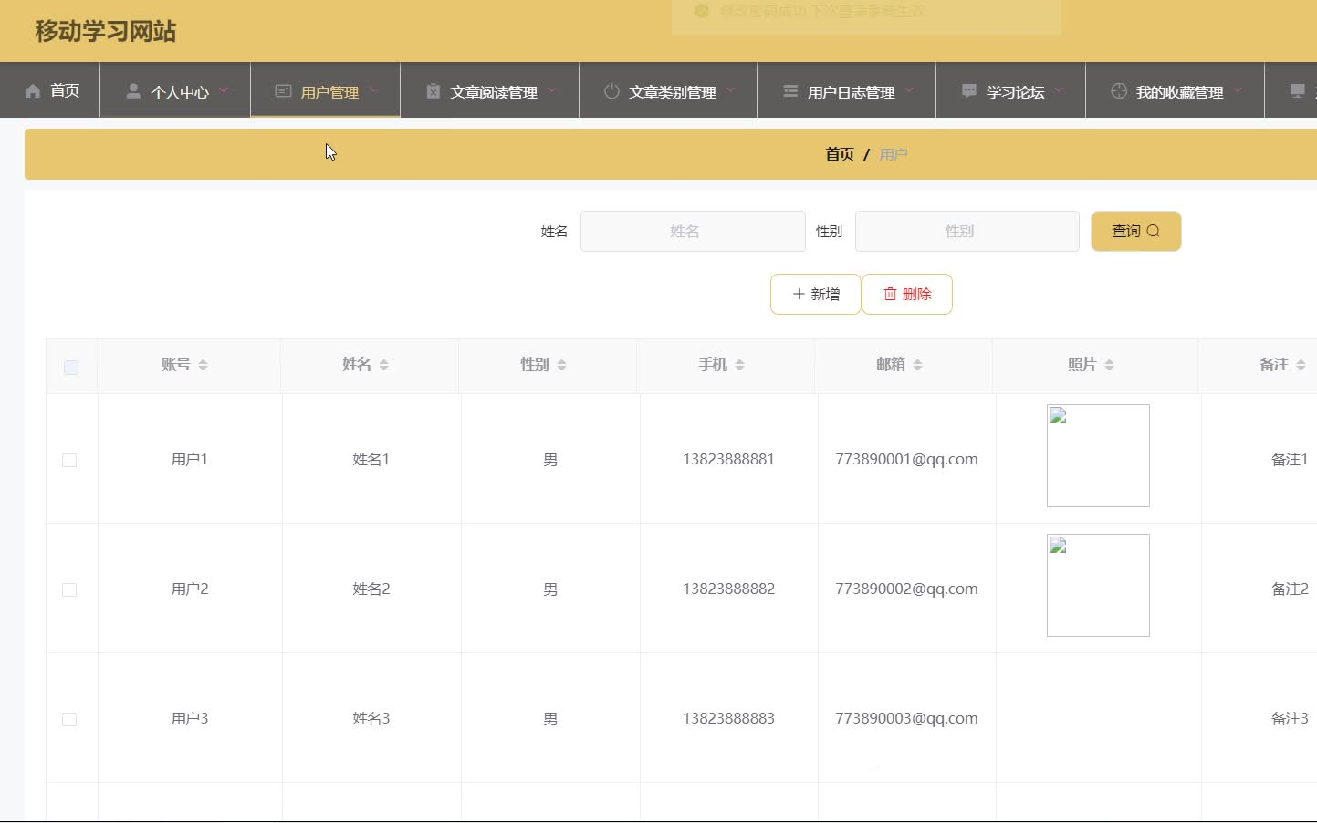
Task: Expand the 用户管理 dropdown arrow
Action: pyautogui.click(x=373, y=90)
